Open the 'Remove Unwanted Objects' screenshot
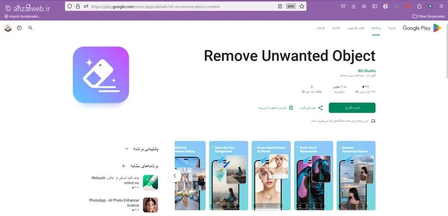The width and height of the screenshot is (448, 216). [x=356, y=176]
